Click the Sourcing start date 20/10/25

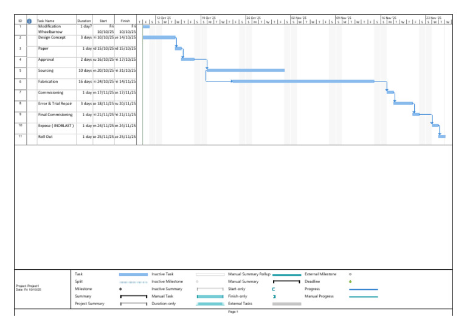[x=103, y=70]
